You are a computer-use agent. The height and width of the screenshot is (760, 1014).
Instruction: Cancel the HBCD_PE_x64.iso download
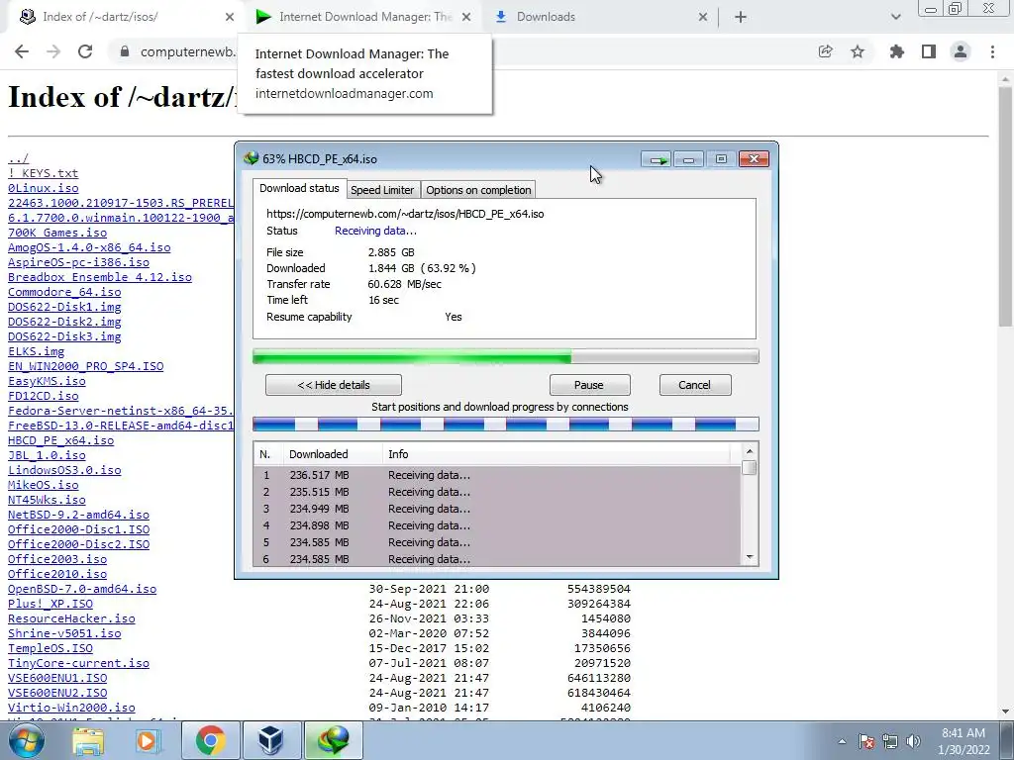[694, 385]
